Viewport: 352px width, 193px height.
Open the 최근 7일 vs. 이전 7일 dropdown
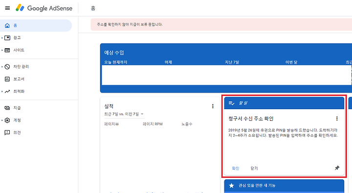pos(124,114)
